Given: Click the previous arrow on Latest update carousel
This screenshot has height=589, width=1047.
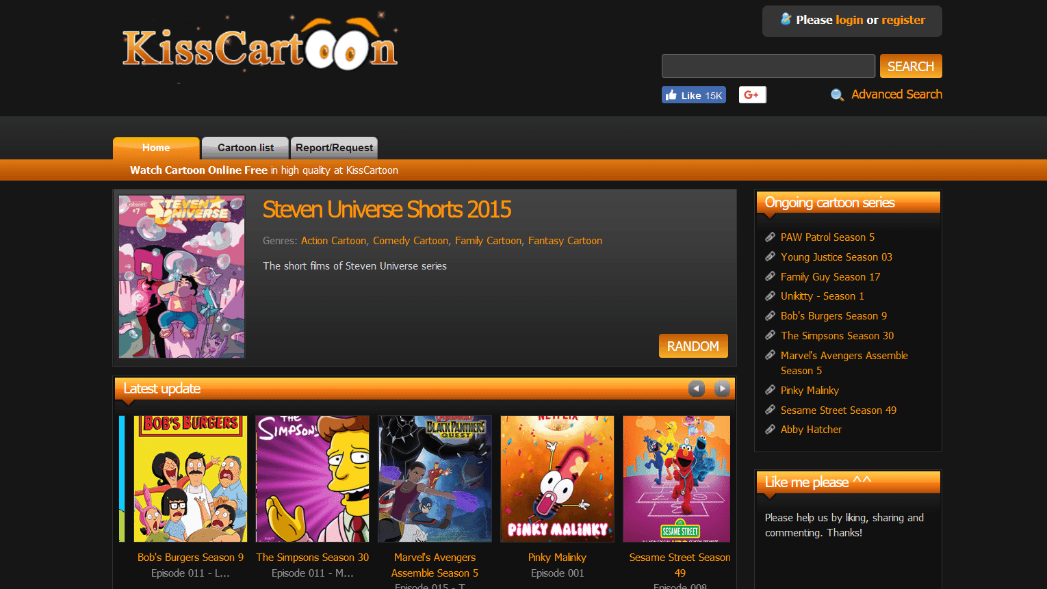Looking at the screenshot, I should [696, 388].
